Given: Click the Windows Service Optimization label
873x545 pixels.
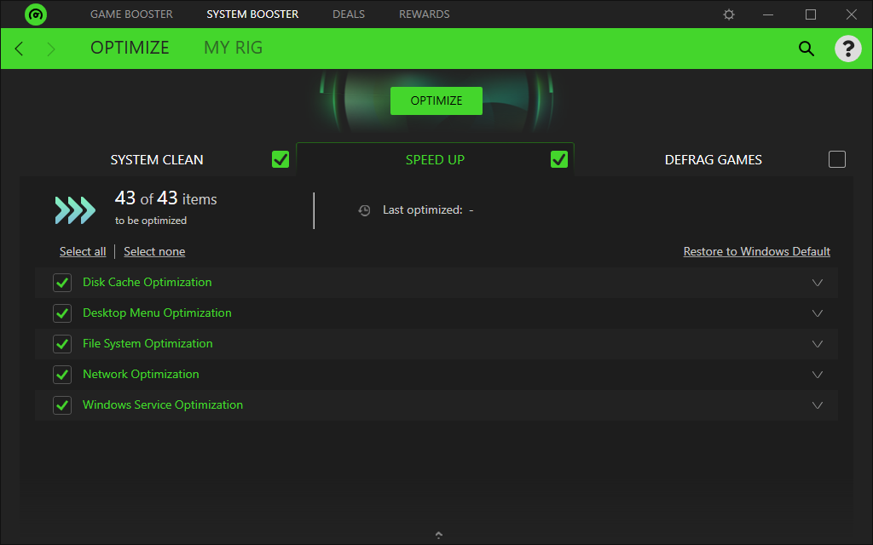Looking at the screenshot, I should point(163,404).
